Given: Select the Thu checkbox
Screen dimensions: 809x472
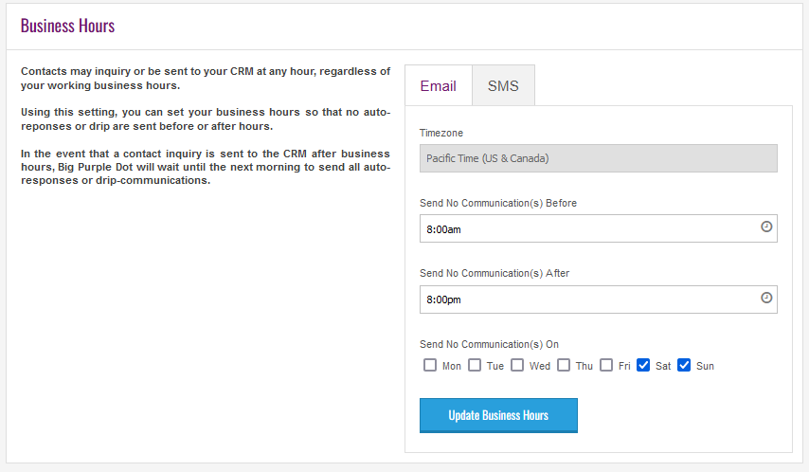Looking at the screenshot, I should tap(564, 365).
